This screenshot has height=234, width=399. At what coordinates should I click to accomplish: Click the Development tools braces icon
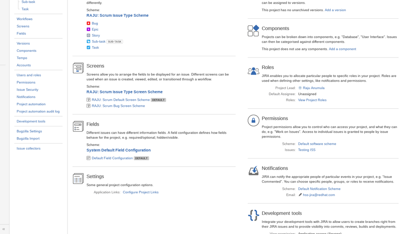click(x=253, y=215)
